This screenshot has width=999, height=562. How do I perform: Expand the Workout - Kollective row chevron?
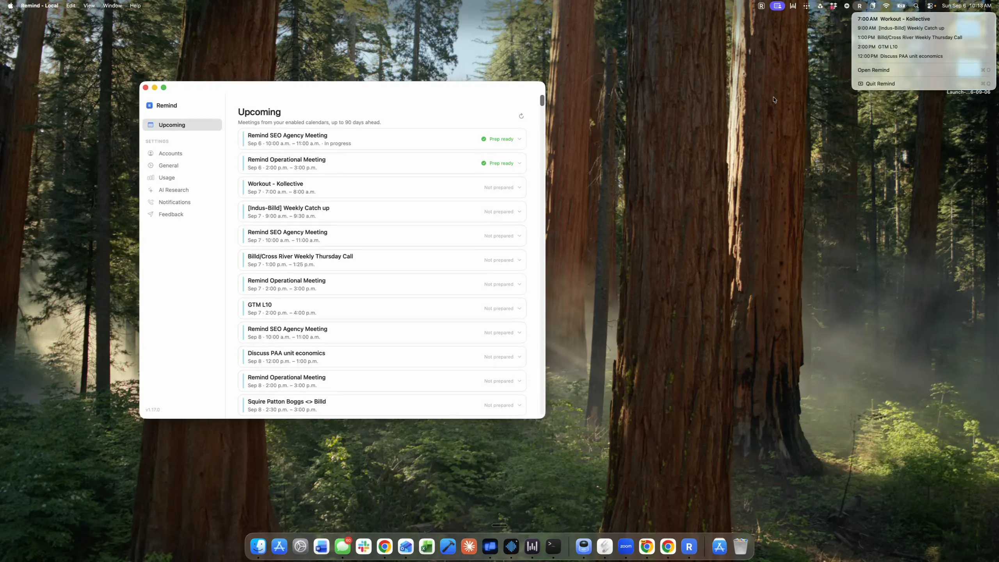pos(519,187)
